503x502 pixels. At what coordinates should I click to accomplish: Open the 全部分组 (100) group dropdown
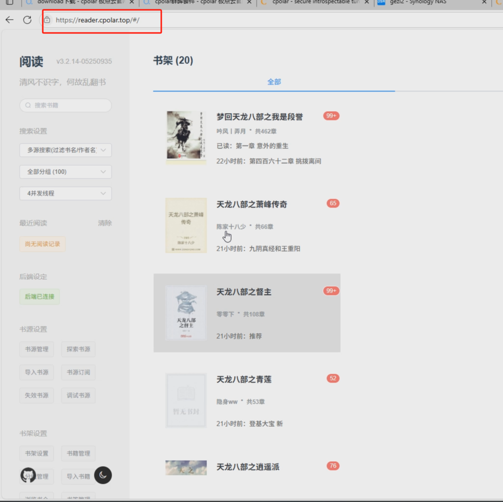65,172
